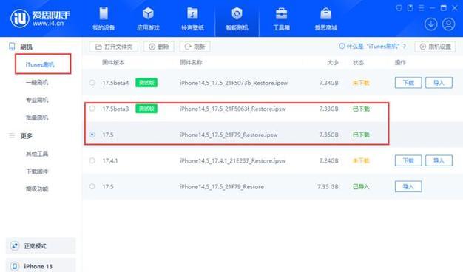The image size is (463, 272).
Task: Click the 17.5beta4 version text
Action: 115,83
